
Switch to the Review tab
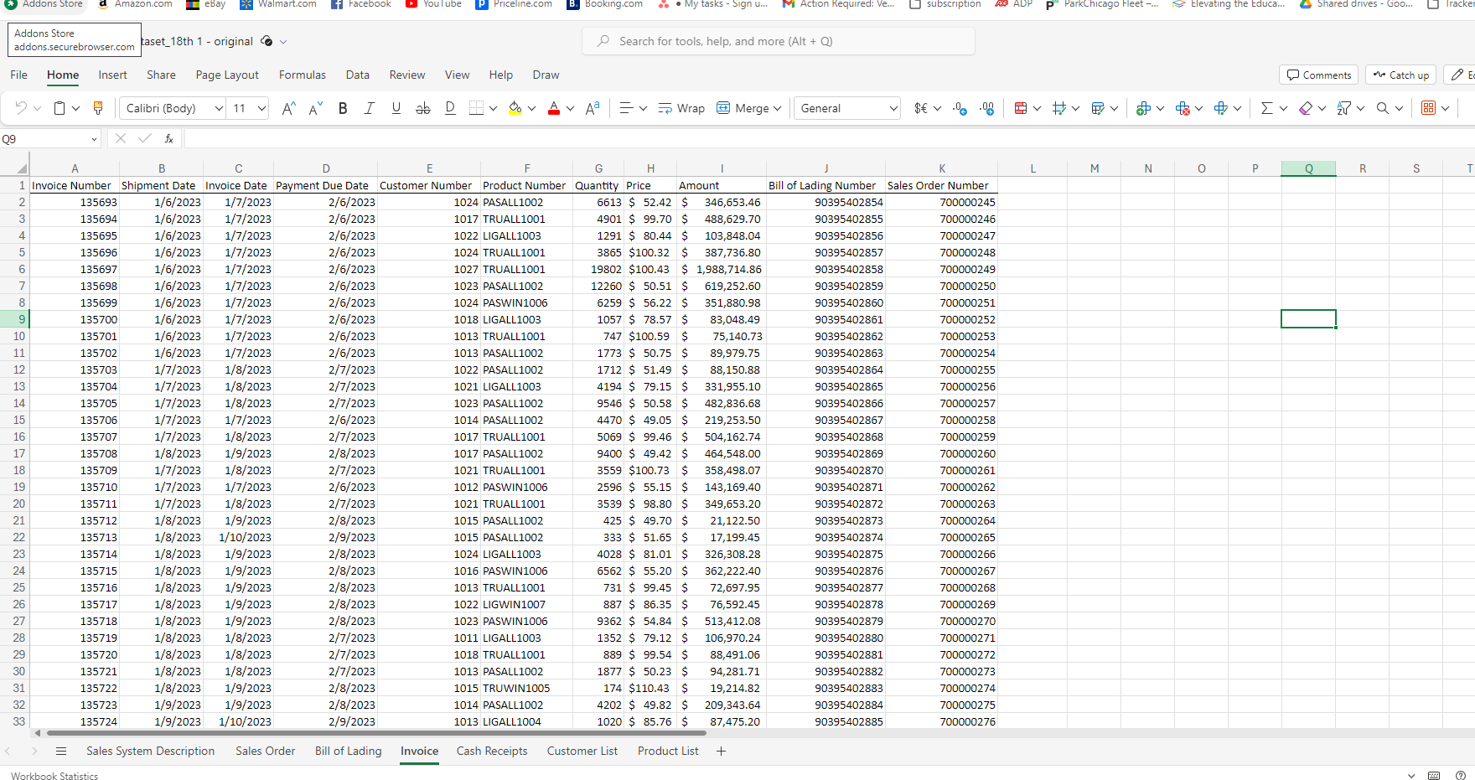click(x=407, y=75)
